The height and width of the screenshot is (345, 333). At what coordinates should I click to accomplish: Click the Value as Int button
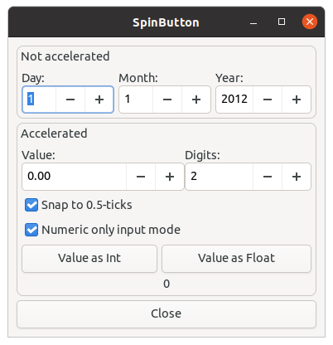(89, 259)
